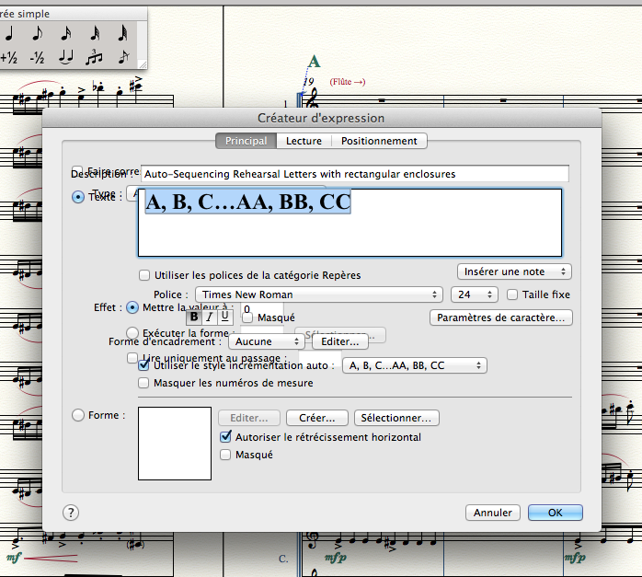Check the 'Taille fixe' checkbox

pyautogui.click(x=513, y=294)
